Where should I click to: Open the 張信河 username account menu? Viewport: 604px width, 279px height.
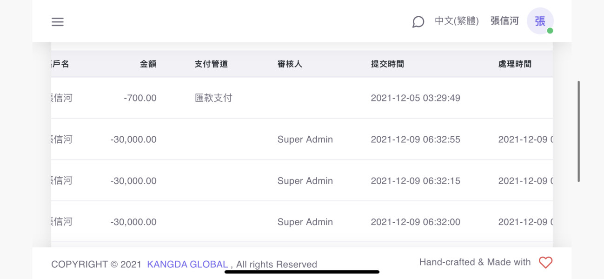[504, 21]
